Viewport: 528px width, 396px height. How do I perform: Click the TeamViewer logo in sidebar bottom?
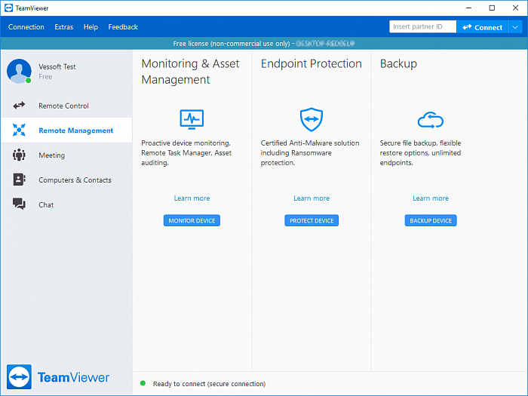(x=58, y=377)
